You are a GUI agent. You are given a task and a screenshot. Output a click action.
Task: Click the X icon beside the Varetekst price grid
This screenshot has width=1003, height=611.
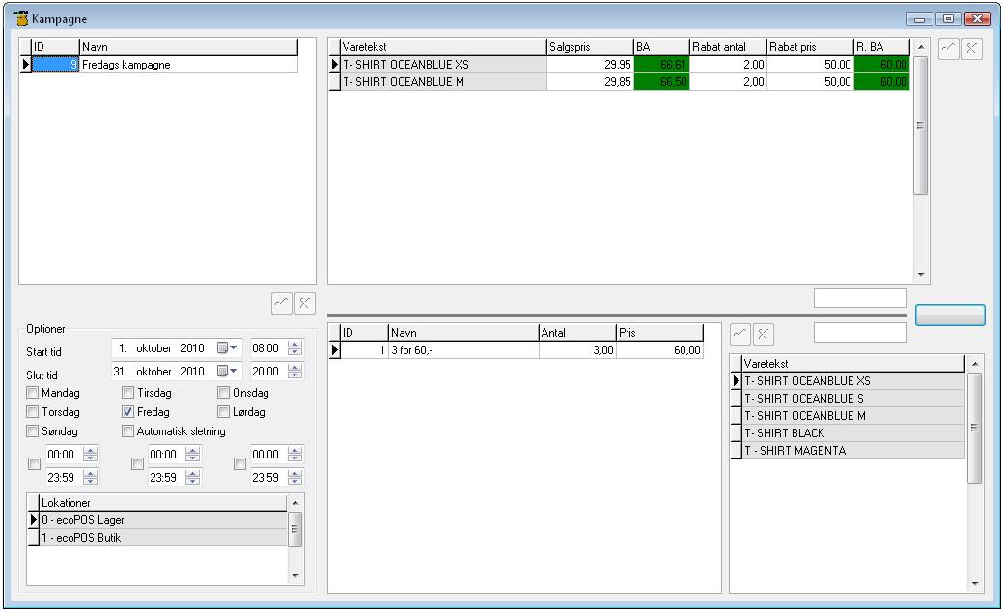pos(972,50)
